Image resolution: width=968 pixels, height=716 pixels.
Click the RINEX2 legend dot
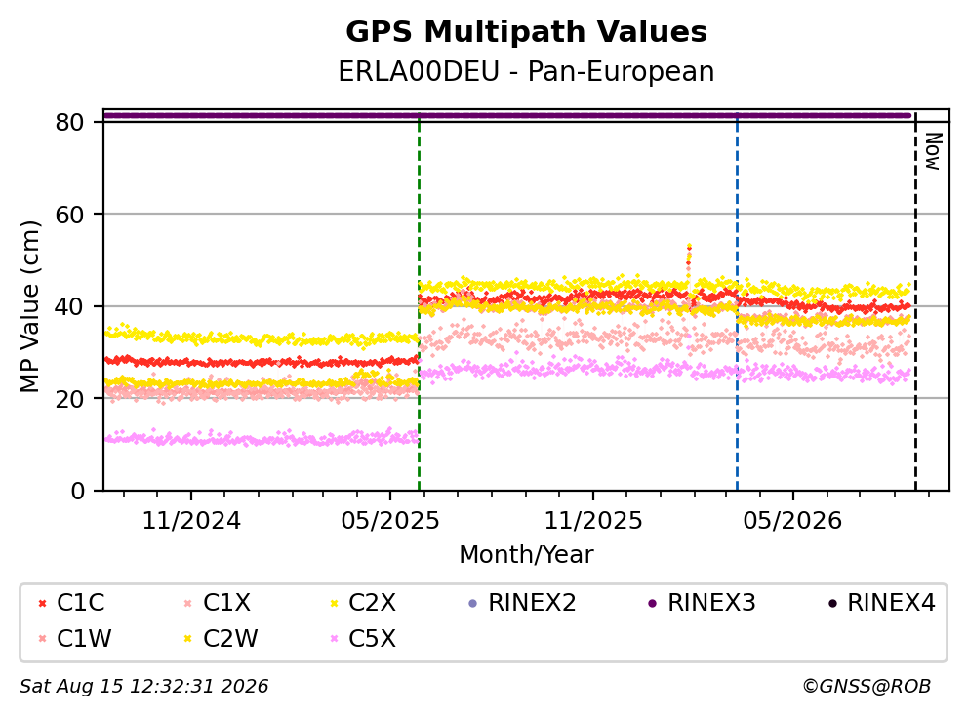pyautogui.click(x=473, y=603)
